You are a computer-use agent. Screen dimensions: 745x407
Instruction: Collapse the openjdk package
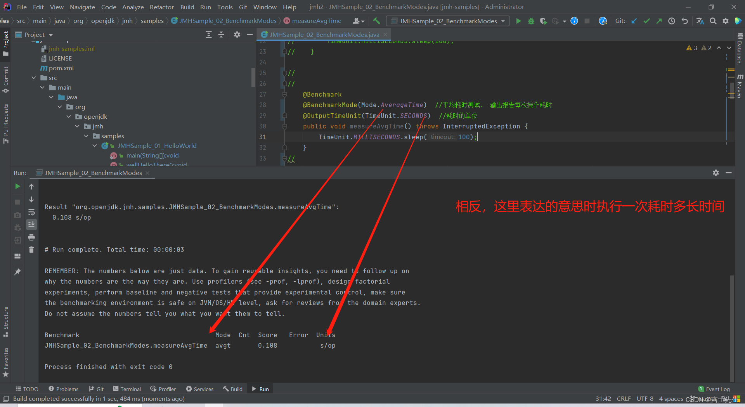click(69, 116)
